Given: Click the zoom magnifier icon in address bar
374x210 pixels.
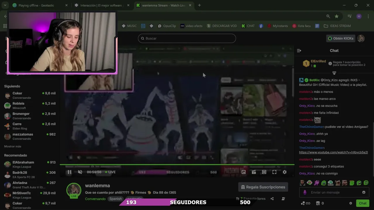Looking at the screenshot, I should tap(328, 16).
